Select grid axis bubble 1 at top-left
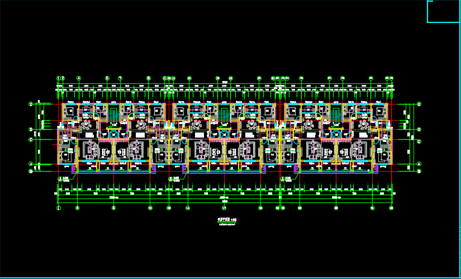 58,78
